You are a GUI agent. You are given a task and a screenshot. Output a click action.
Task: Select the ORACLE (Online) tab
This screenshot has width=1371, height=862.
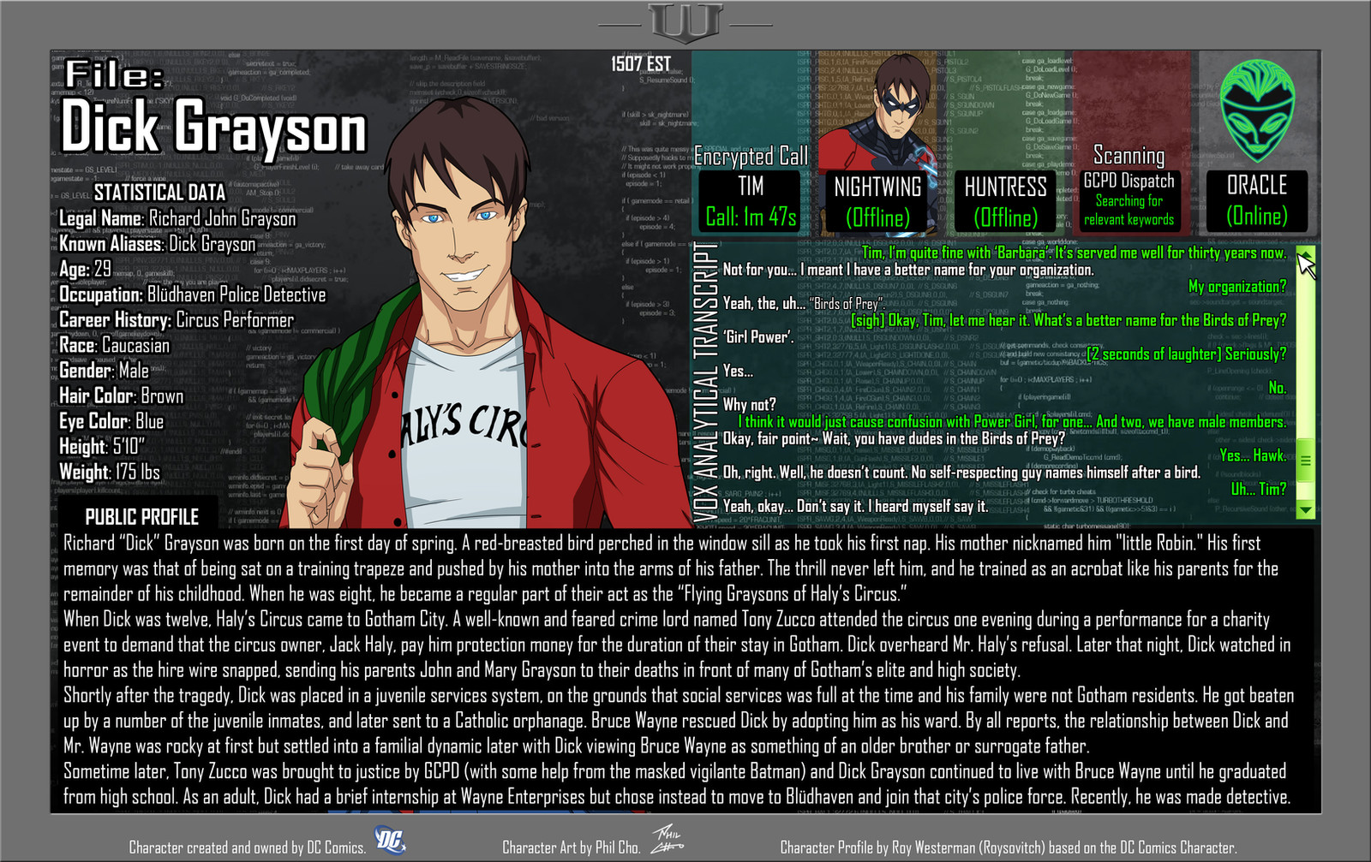pos(1257,200)
